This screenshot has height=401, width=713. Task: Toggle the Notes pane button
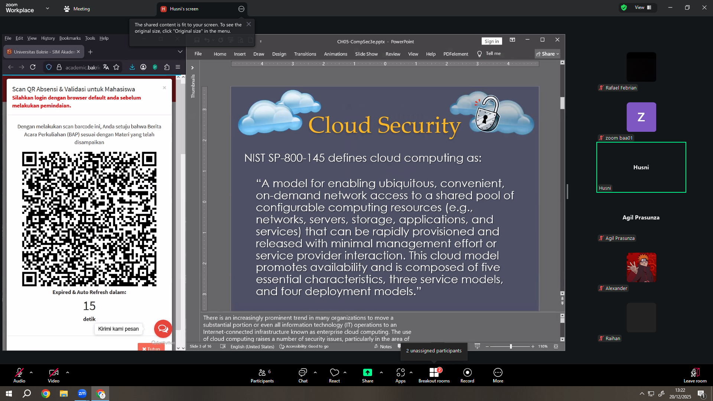[383, 346]
